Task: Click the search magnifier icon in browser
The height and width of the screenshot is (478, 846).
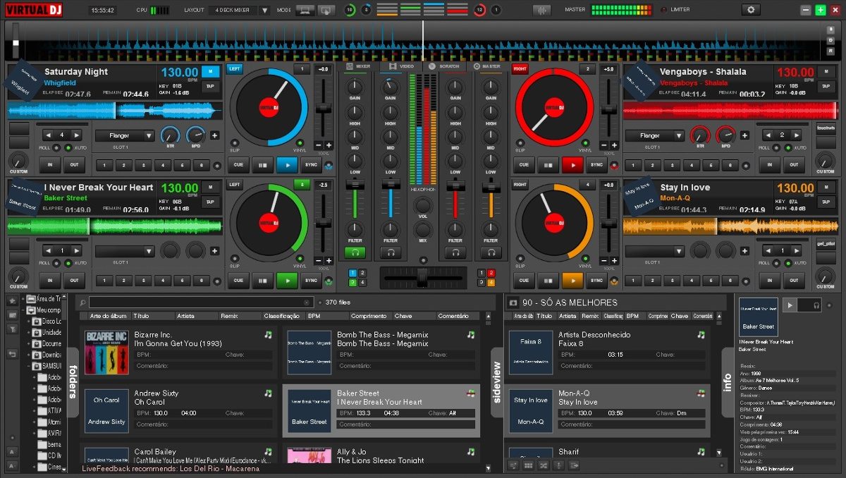Action: point(82,302)
